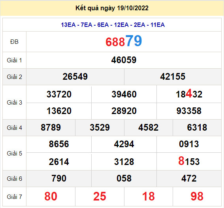Select the special prize number 68879

[x=124, y=41]
